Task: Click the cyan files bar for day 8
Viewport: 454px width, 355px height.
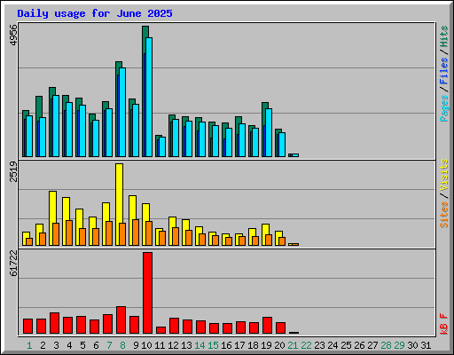Action: [122, 113]
